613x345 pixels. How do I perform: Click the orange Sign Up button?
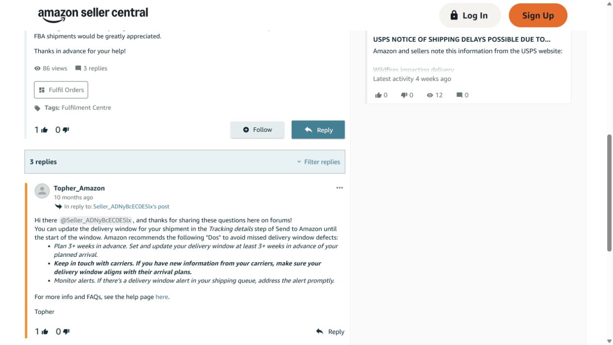pos(538,16)
